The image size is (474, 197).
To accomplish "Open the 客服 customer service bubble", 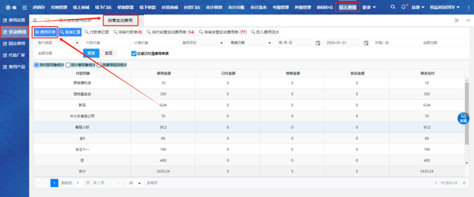I will (x=463, y=118).
